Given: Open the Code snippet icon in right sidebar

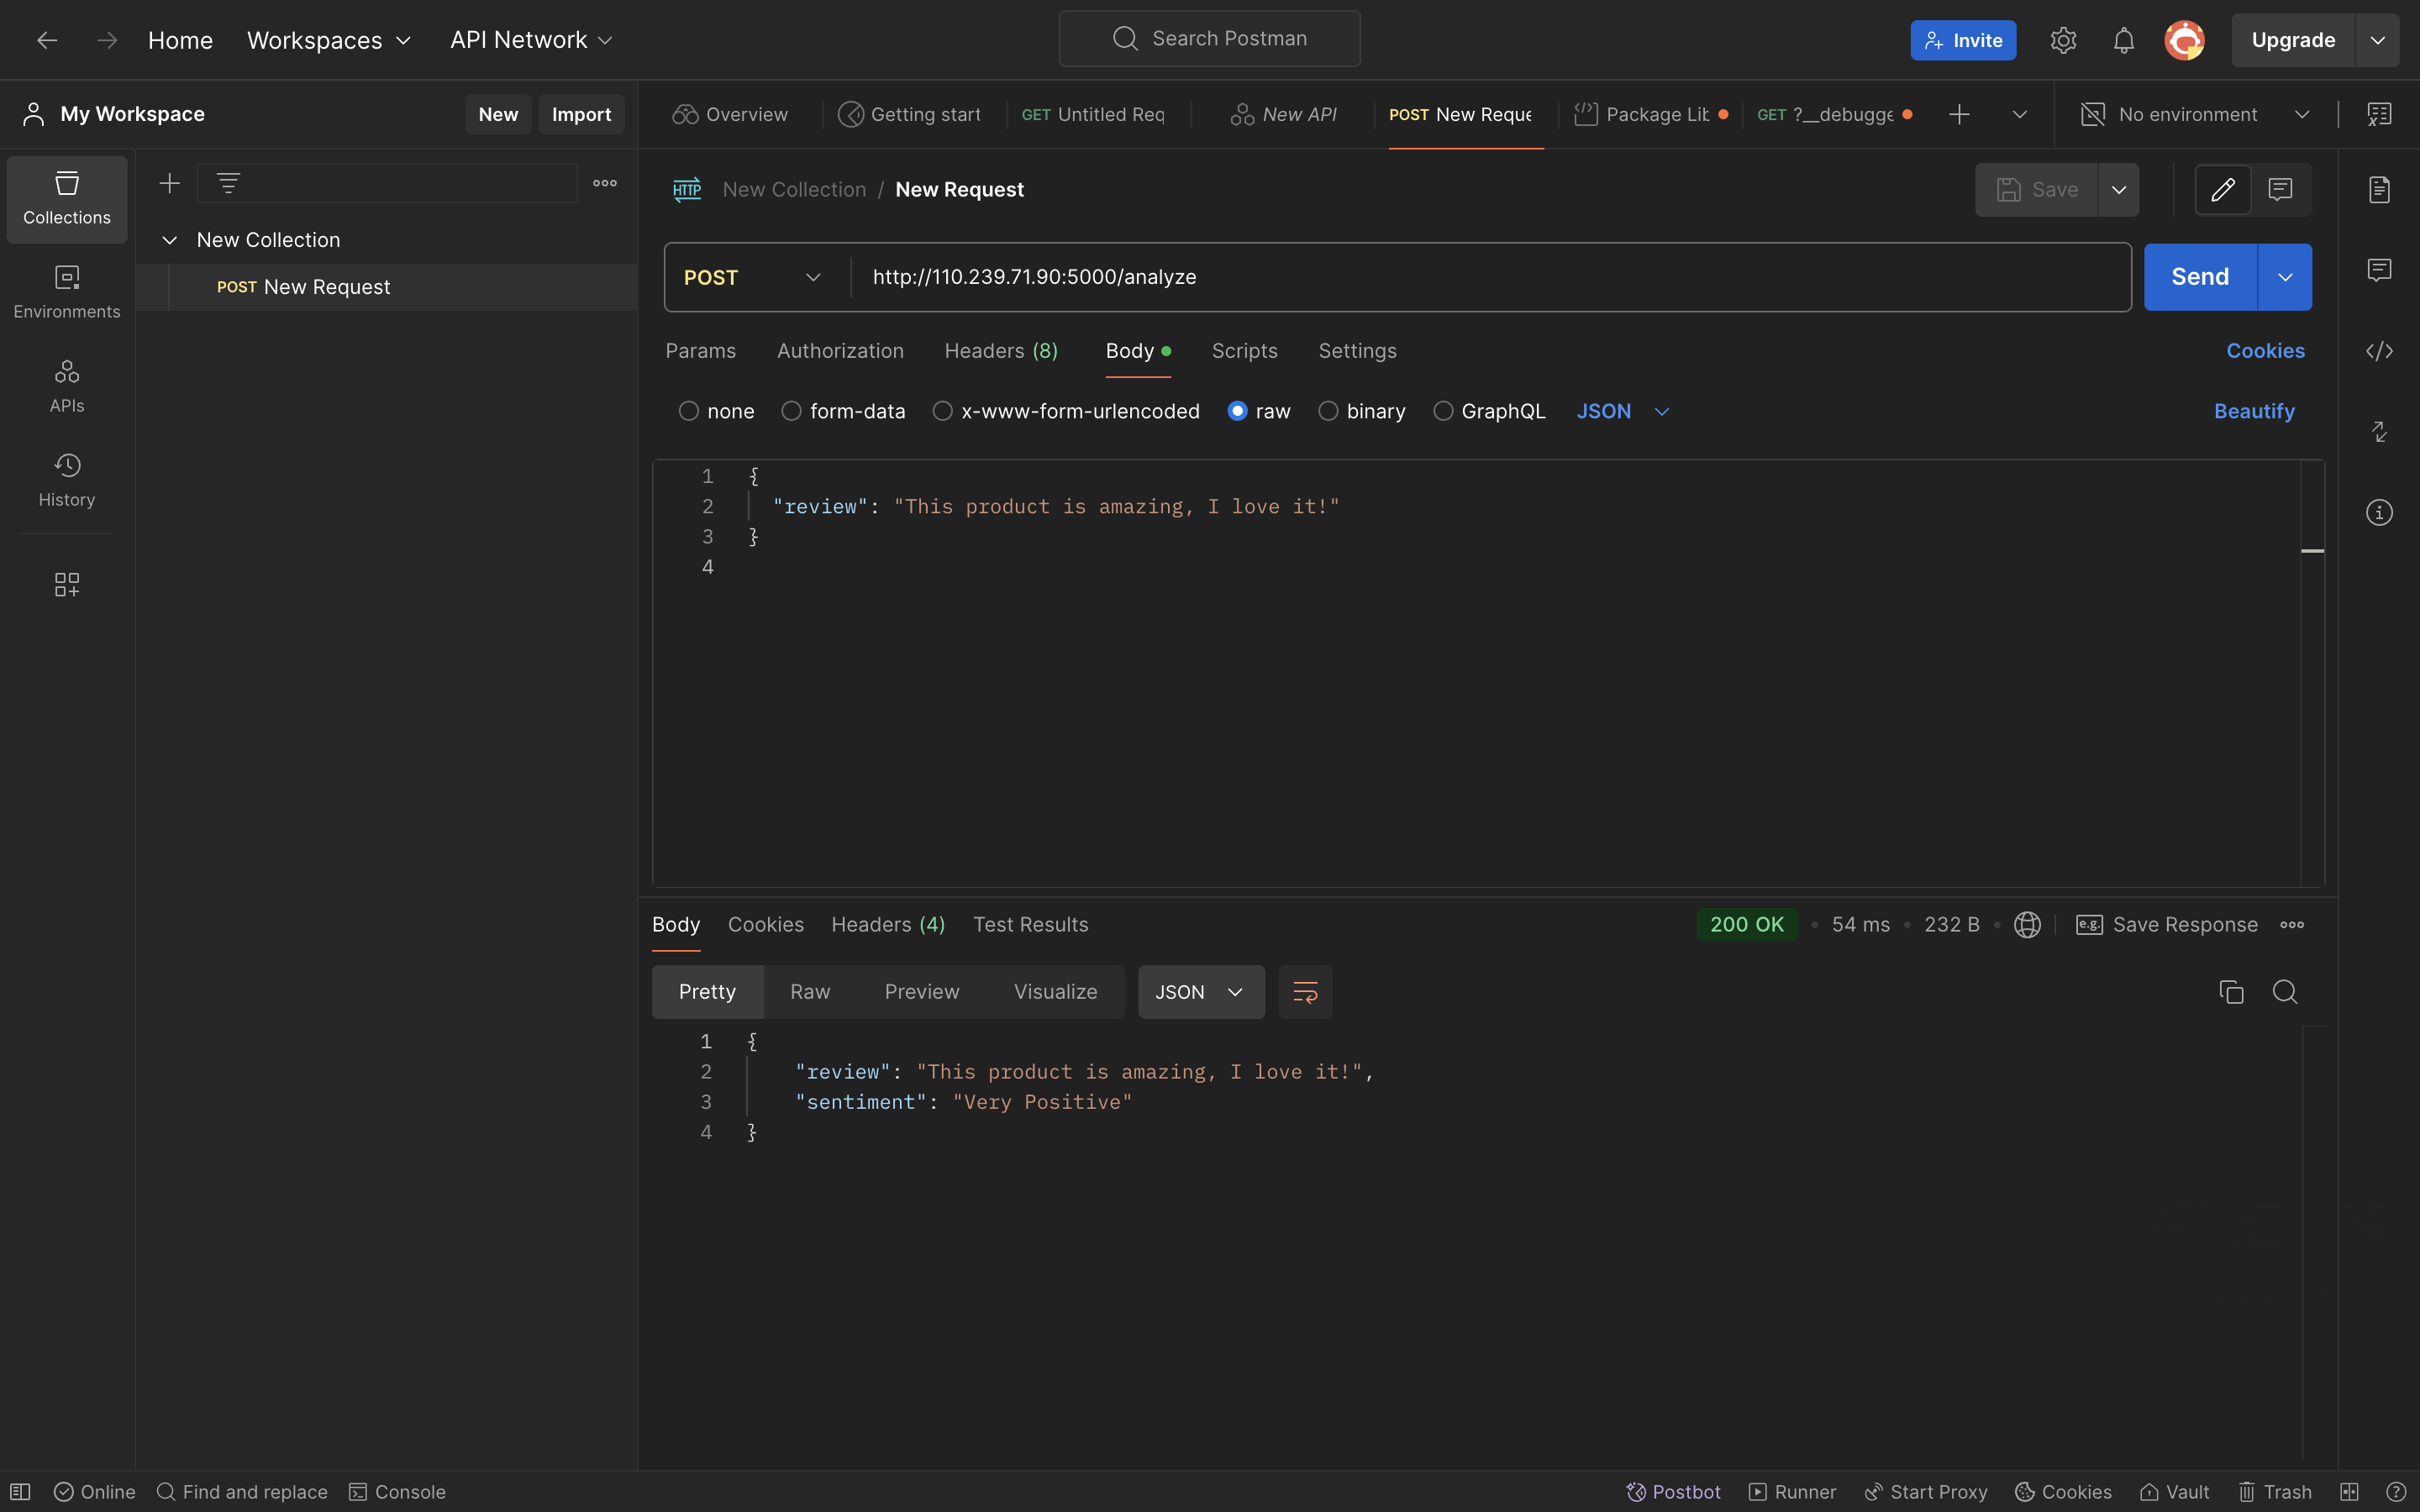Looking at the screenshot, I should (x=2379, y=351).
